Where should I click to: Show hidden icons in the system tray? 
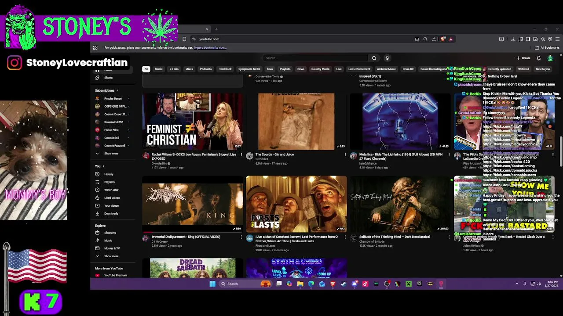pos(517,284)
